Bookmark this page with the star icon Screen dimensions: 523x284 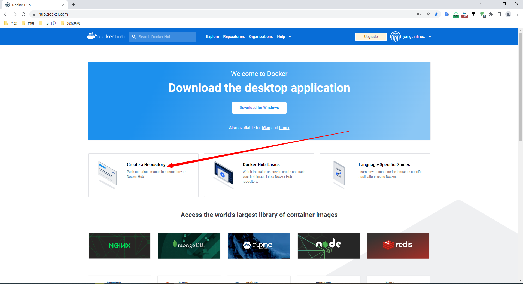pyautogui.click(x=436, y=14)
